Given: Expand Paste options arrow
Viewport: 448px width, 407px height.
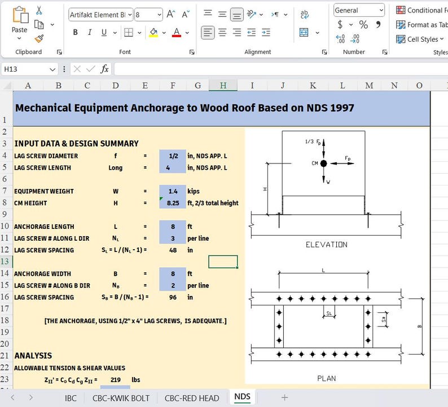Looking at the screenshot, I should (19, 38).
